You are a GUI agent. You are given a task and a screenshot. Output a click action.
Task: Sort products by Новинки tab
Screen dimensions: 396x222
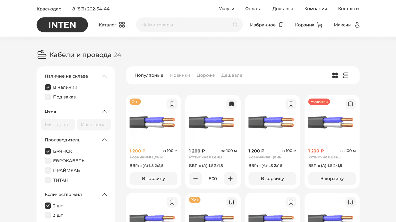180,75
